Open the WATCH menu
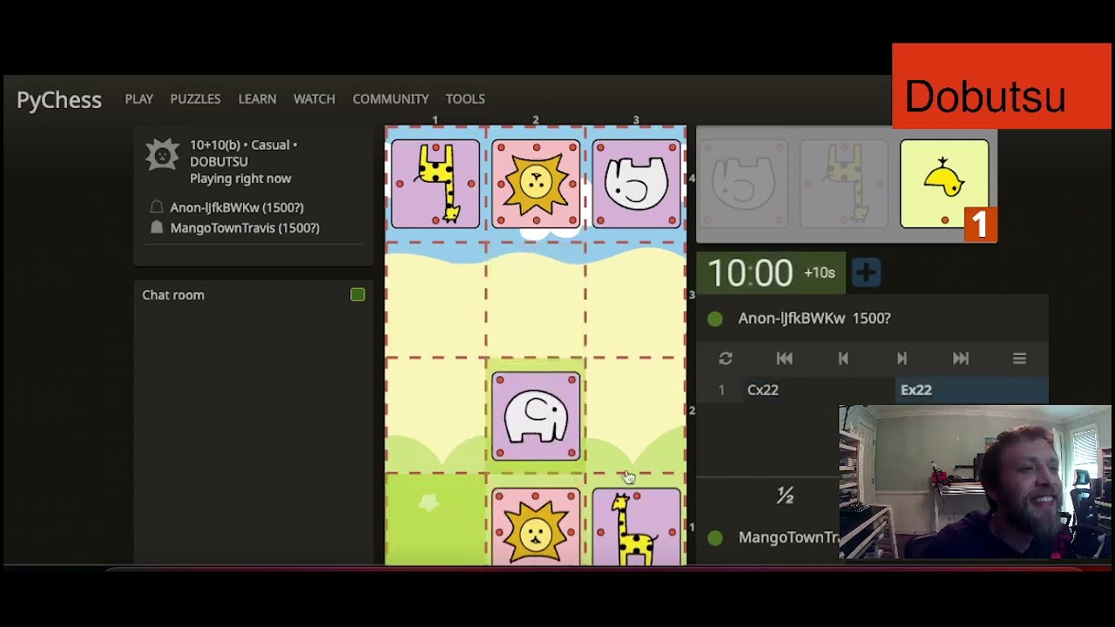 tap(314, 98)
